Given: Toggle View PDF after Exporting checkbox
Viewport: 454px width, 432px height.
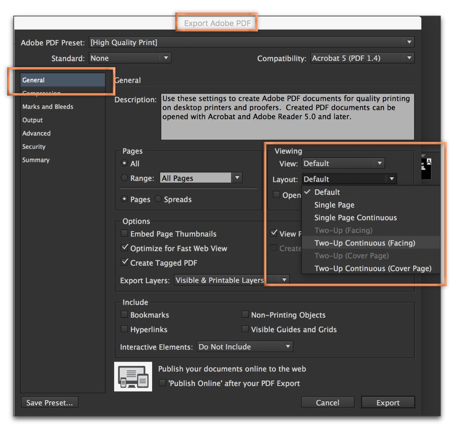Looking at the screenshot, I should 274,233.
